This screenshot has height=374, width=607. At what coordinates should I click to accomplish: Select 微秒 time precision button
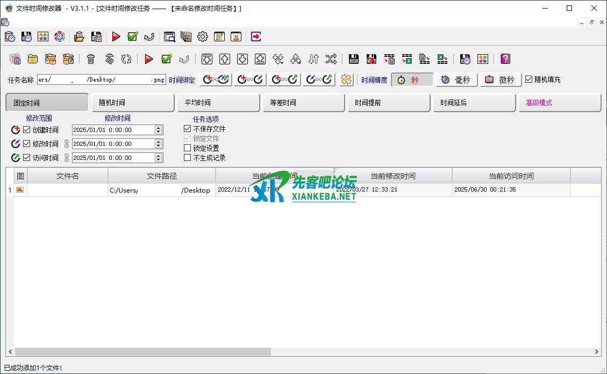501,80
